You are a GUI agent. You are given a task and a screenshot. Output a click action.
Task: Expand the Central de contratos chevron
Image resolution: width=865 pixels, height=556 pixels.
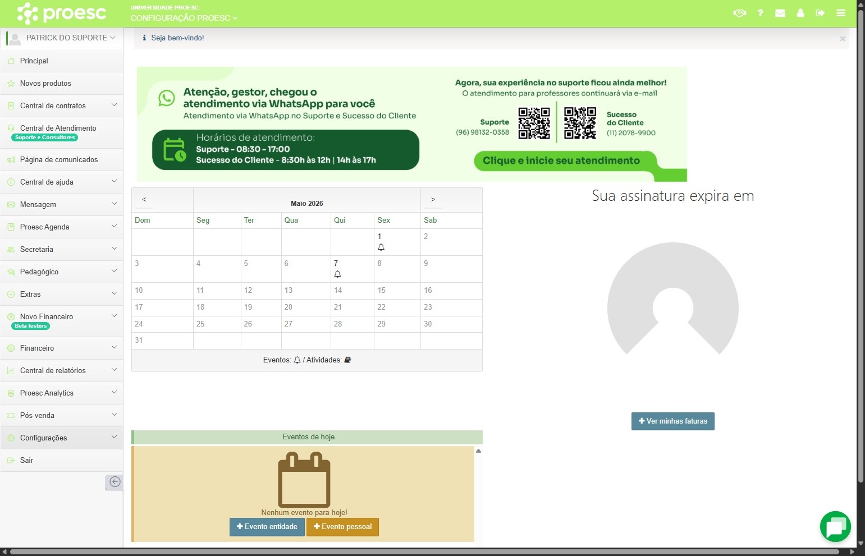pyautogui.click(x=114, y=105)
